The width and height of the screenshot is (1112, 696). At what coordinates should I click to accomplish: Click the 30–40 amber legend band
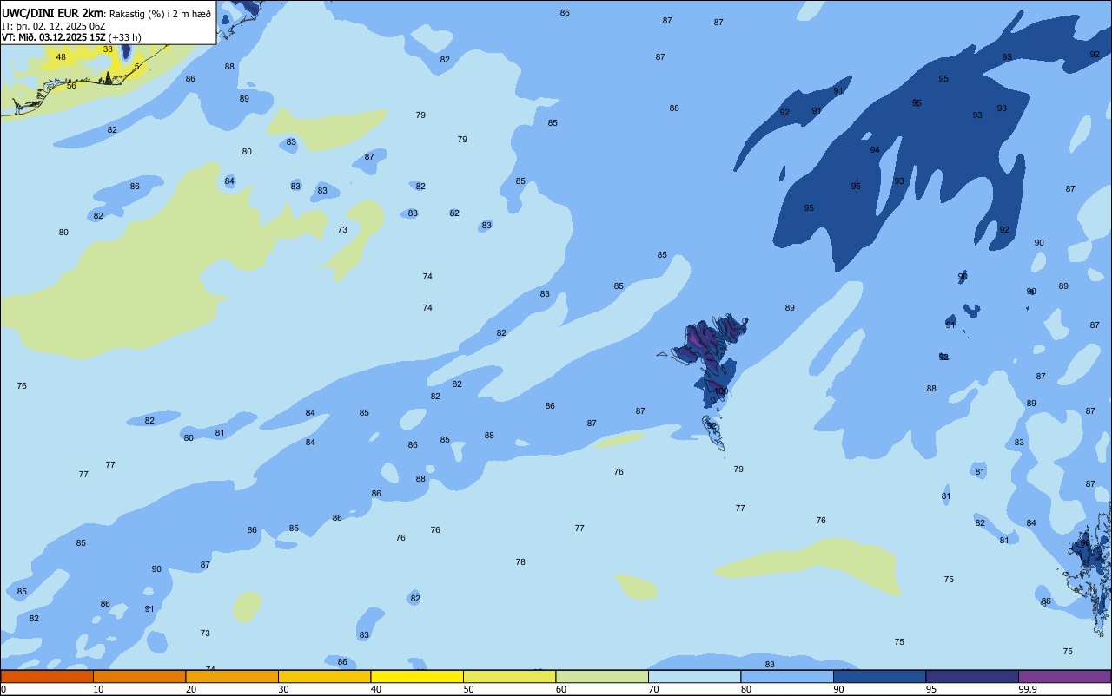coord(324,676)
